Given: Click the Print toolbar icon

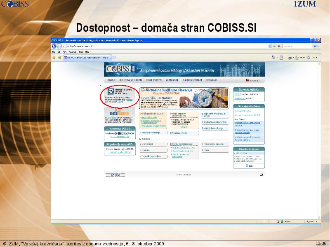Looking at the screenshot, I should coord(290,58).
